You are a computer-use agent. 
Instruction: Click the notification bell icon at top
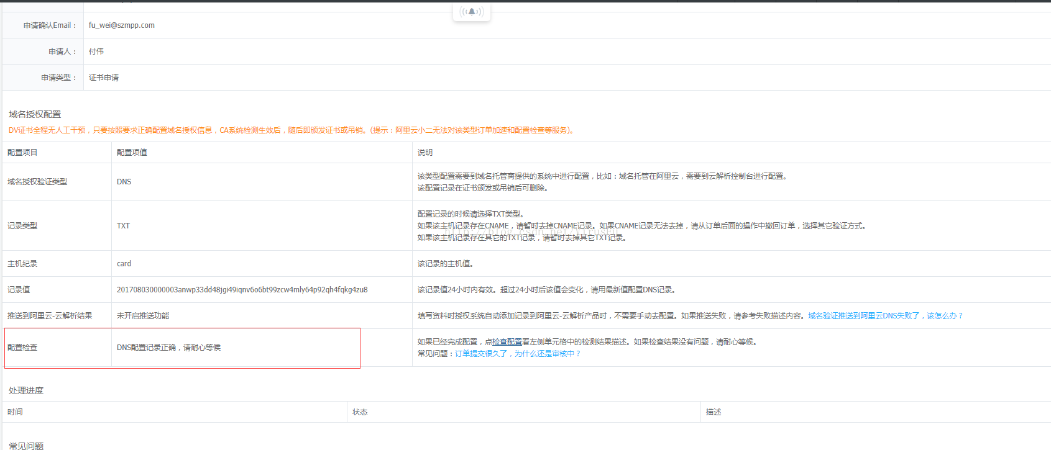[471, 12]
